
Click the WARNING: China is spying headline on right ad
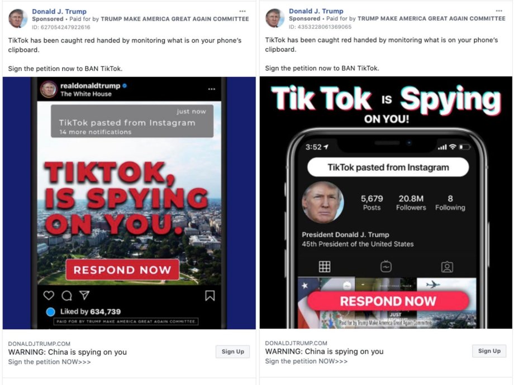coord(324,352)
